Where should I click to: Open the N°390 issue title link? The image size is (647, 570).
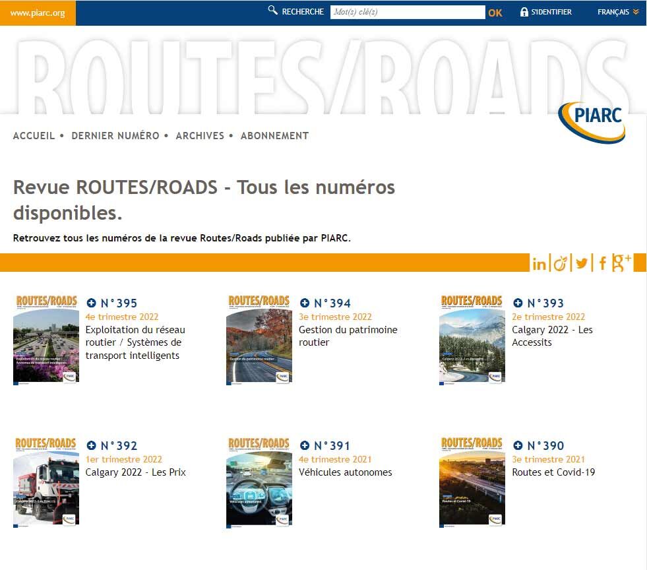tap(545, 445)
